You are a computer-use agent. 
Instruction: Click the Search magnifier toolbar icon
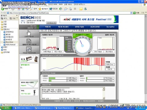coord(33,9)
